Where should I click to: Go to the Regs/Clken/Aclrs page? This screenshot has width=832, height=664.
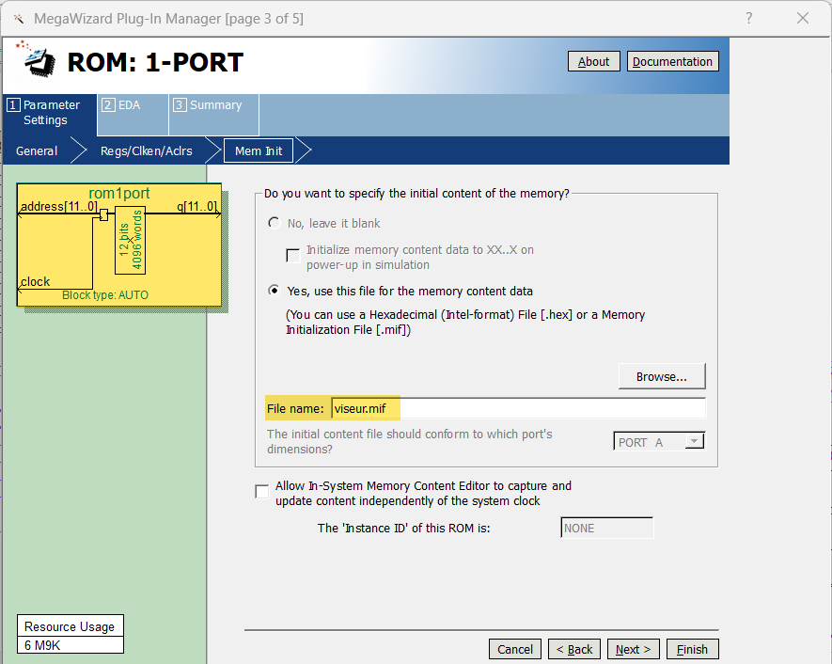coord(147,151)
